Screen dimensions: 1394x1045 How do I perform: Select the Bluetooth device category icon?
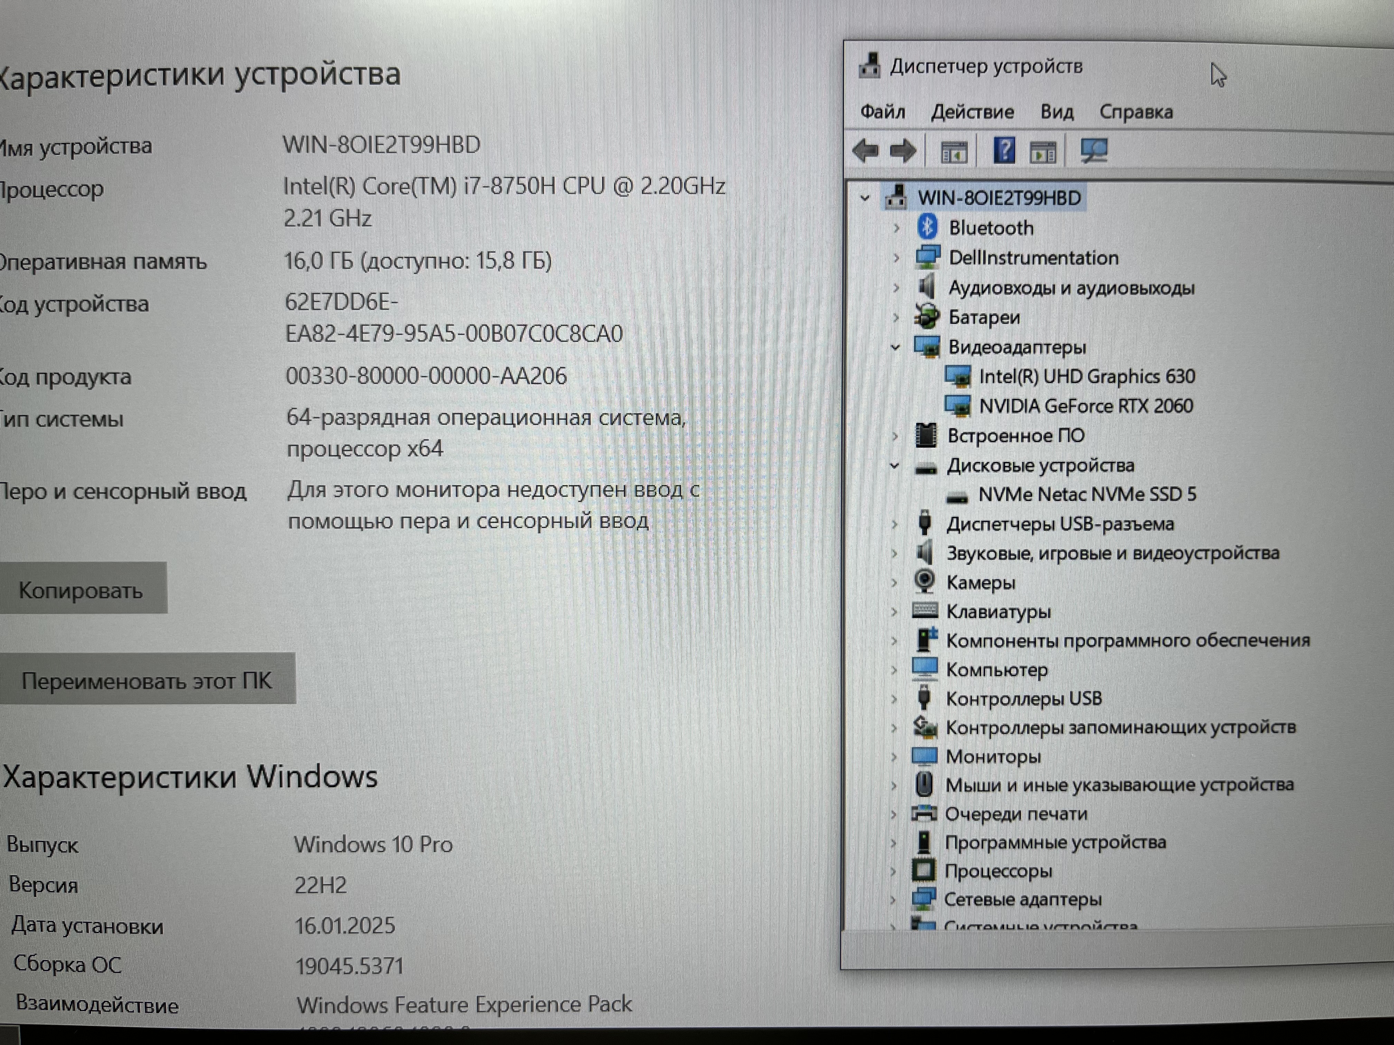click(x=927, y=227)
